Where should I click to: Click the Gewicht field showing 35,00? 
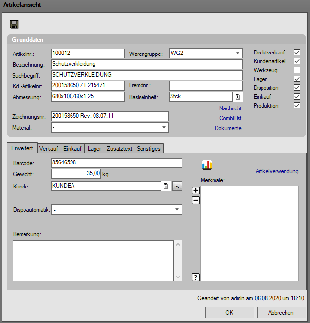tap(76, 174)
